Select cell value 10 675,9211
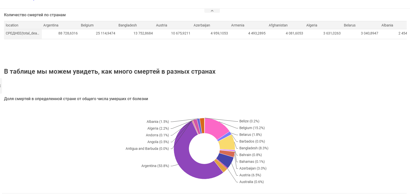Screen dimensions: 410x195 click(x=181, y=33)
